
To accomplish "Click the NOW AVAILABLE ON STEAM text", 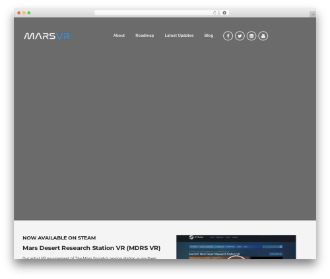I will click(59, 238).
